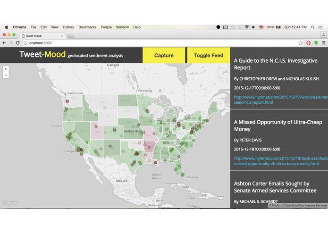Click the localhost:5000 address bar

pyautogui.click(x=161, y=43)
